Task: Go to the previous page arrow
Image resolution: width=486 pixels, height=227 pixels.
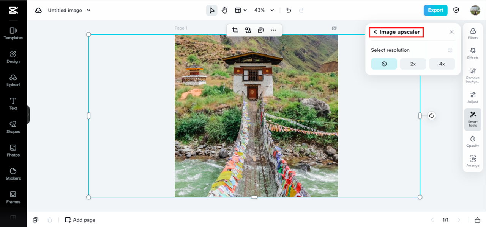Action: pos(432,220)
